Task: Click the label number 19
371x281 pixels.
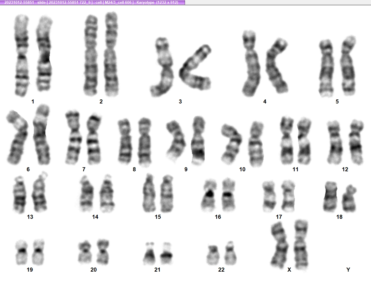Action: 30,270
